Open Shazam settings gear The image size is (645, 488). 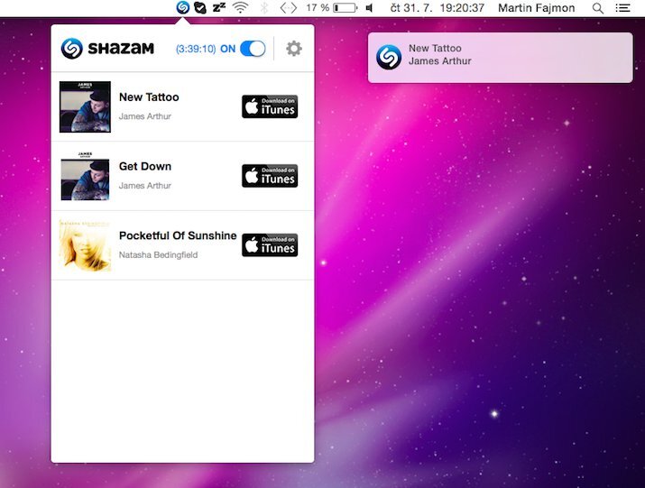[x=294, y=49]
